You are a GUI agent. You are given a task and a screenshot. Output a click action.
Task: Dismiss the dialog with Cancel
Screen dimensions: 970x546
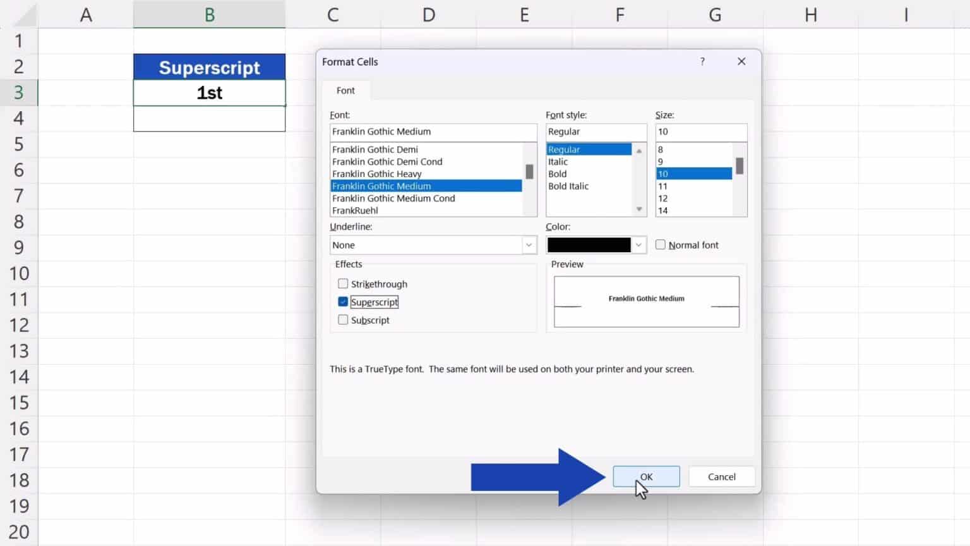(x=721, y=476)
